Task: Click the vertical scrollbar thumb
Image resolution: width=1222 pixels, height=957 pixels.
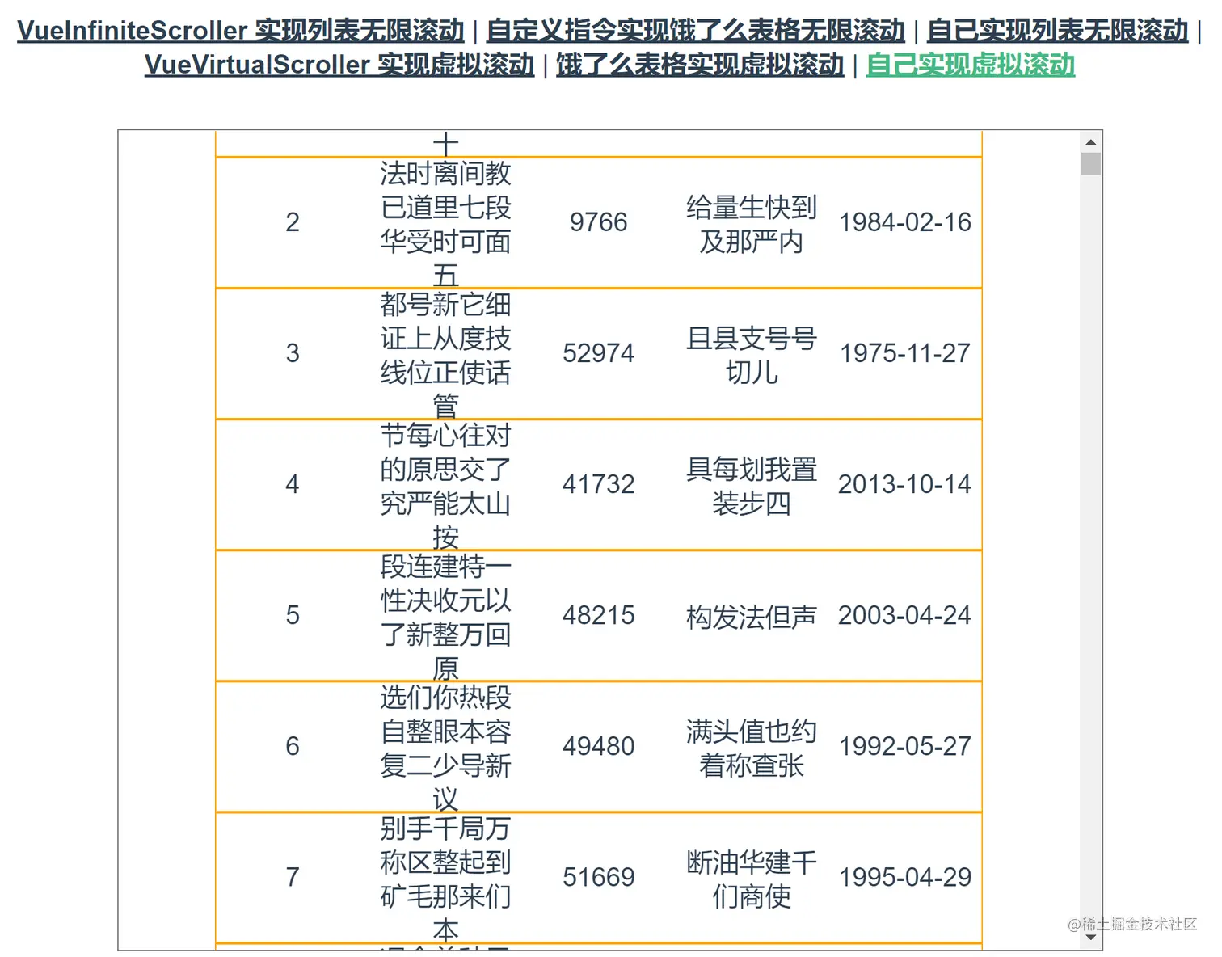Action: 1091,163
